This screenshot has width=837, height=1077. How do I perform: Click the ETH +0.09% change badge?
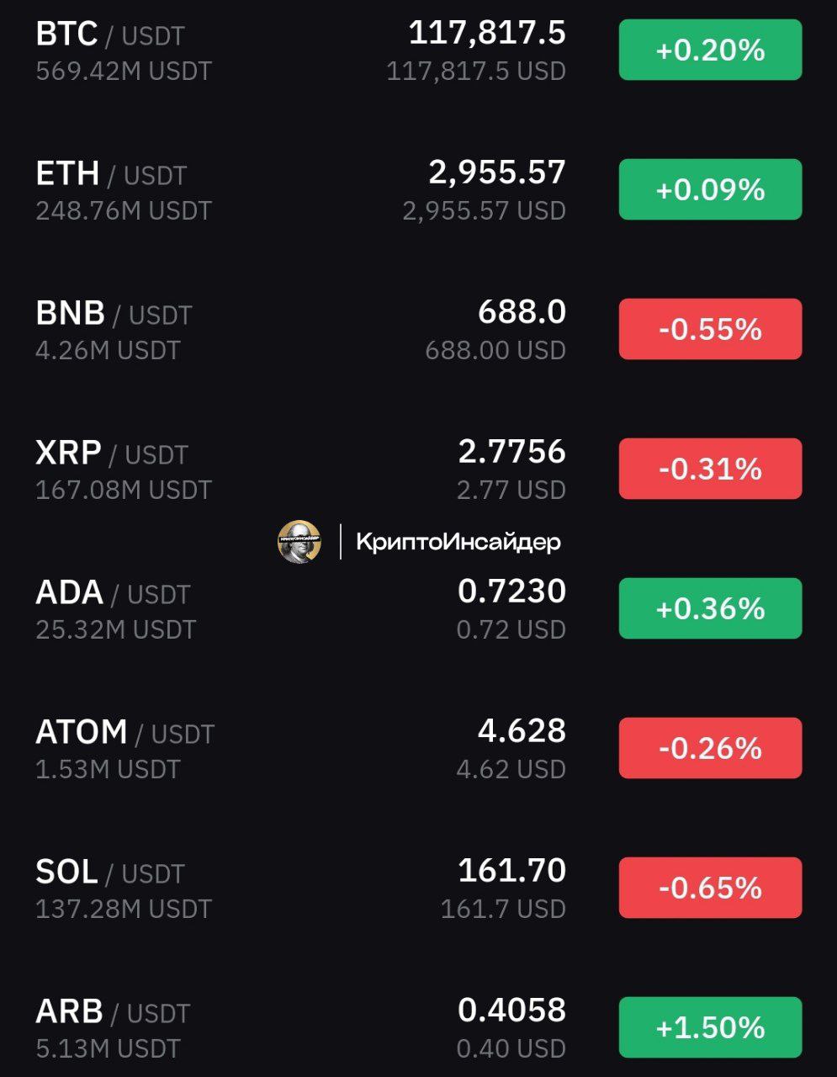[710, 190]
